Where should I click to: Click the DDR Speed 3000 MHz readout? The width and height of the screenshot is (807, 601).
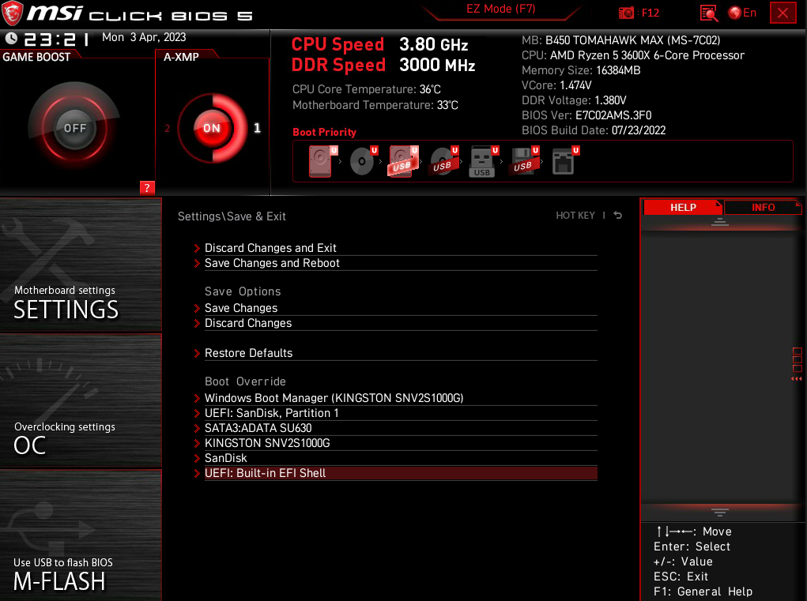pos(383,65)
